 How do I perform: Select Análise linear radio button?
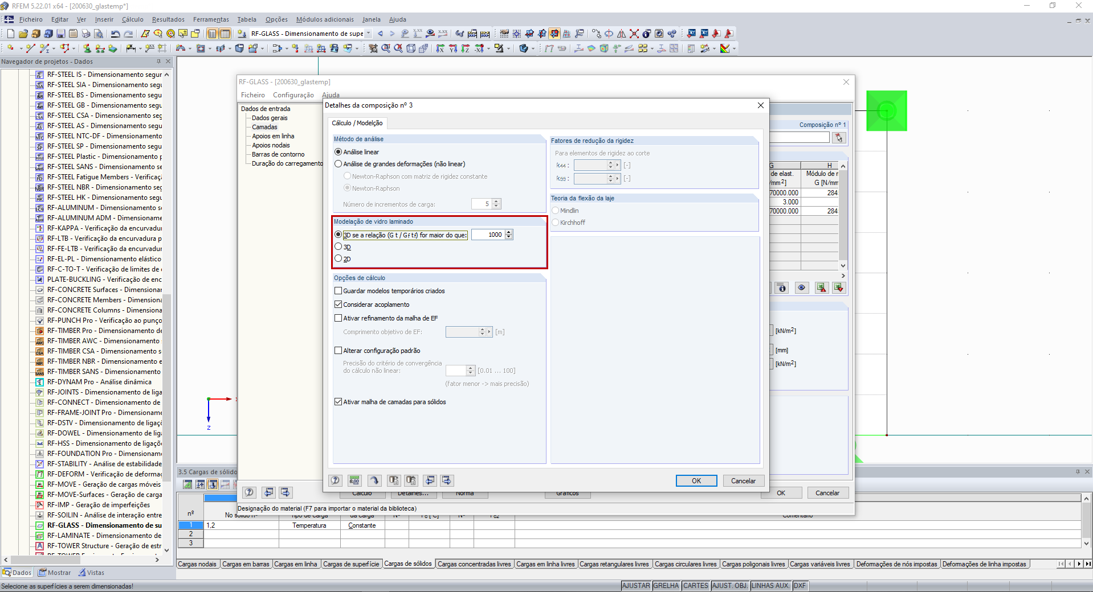[x=338, y=152]
